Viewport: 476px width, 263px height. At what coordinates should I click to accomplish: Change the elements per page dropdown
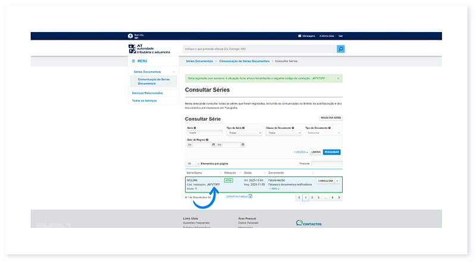tap(193, 163)
